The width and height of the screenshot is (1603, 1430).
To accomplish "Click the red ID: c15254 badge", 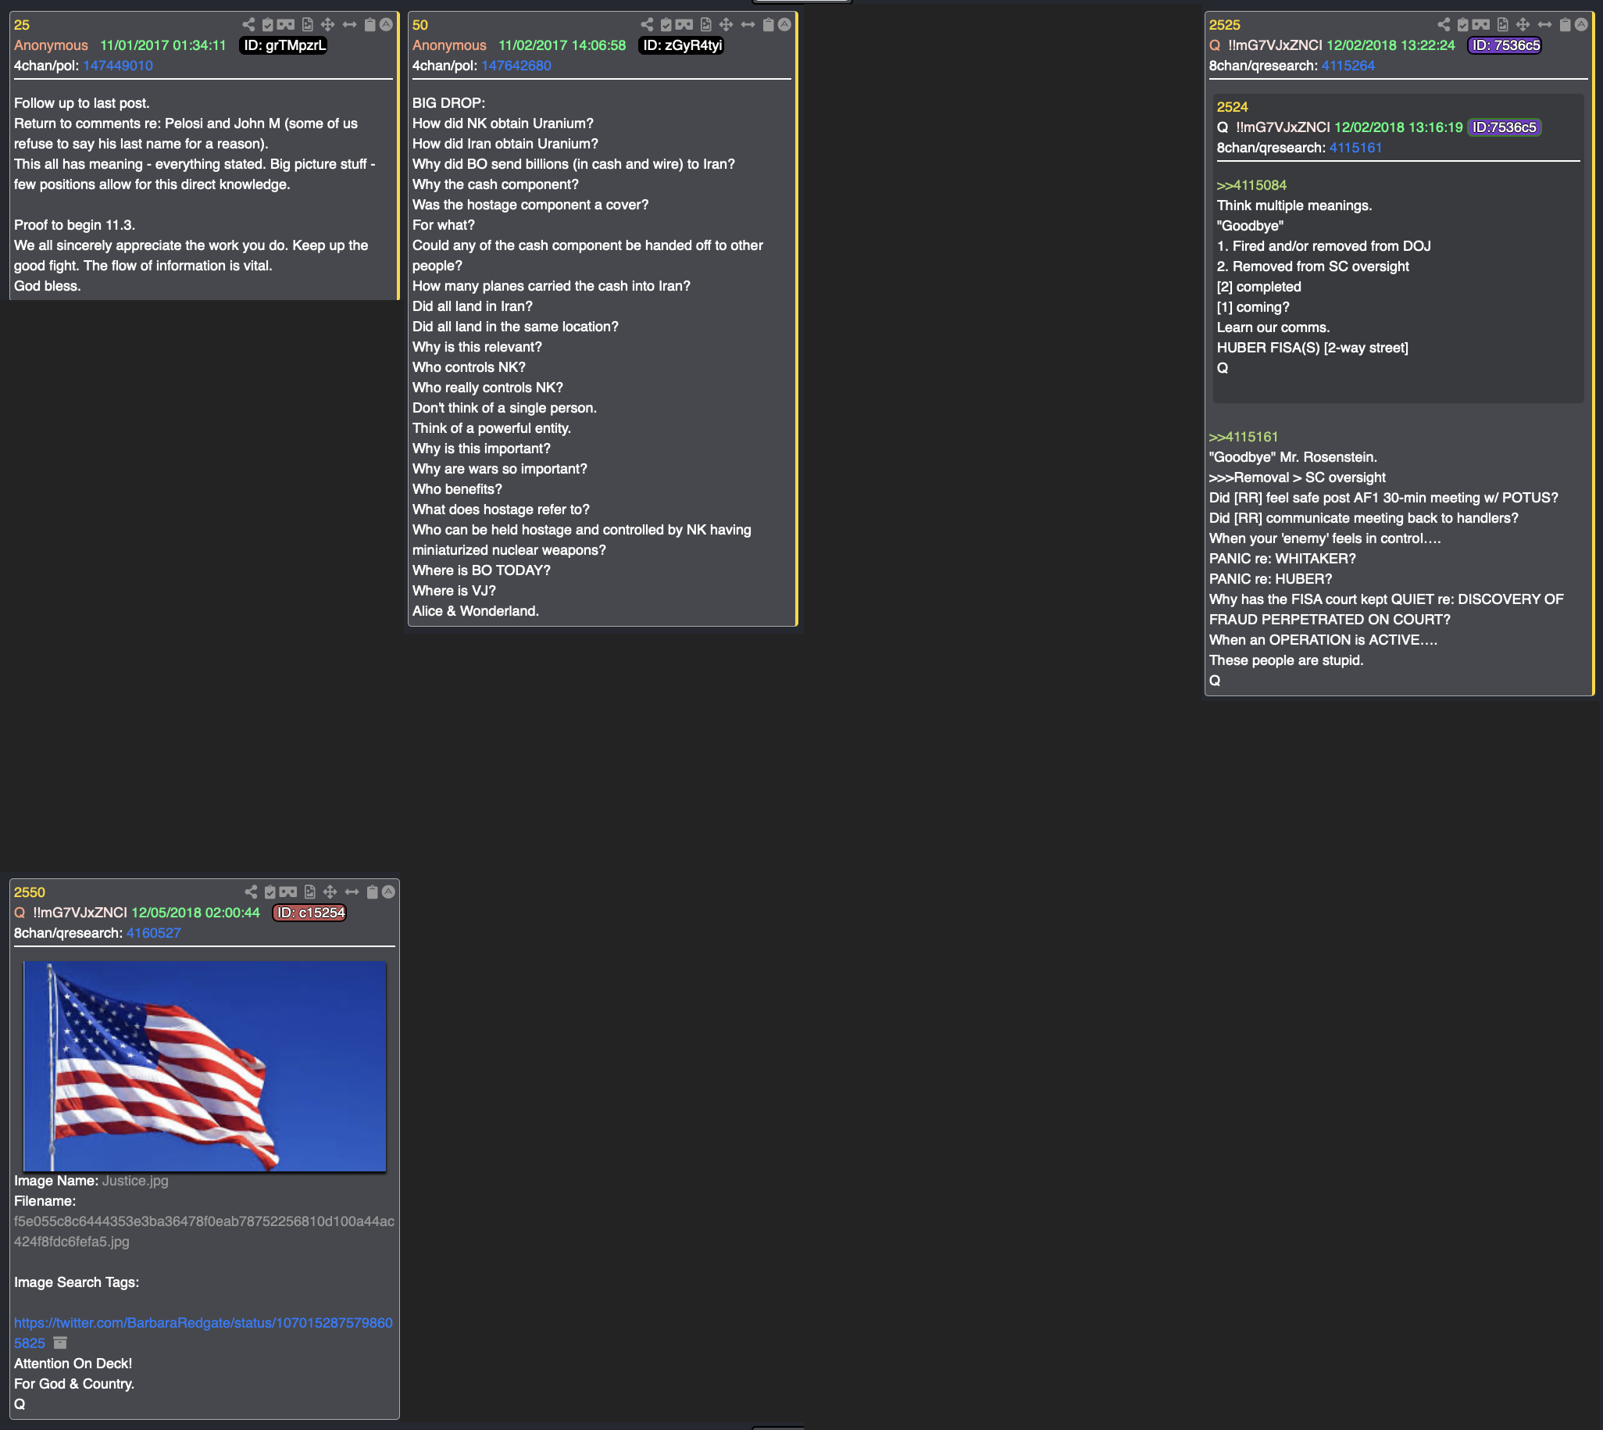I will coord(309,913).
